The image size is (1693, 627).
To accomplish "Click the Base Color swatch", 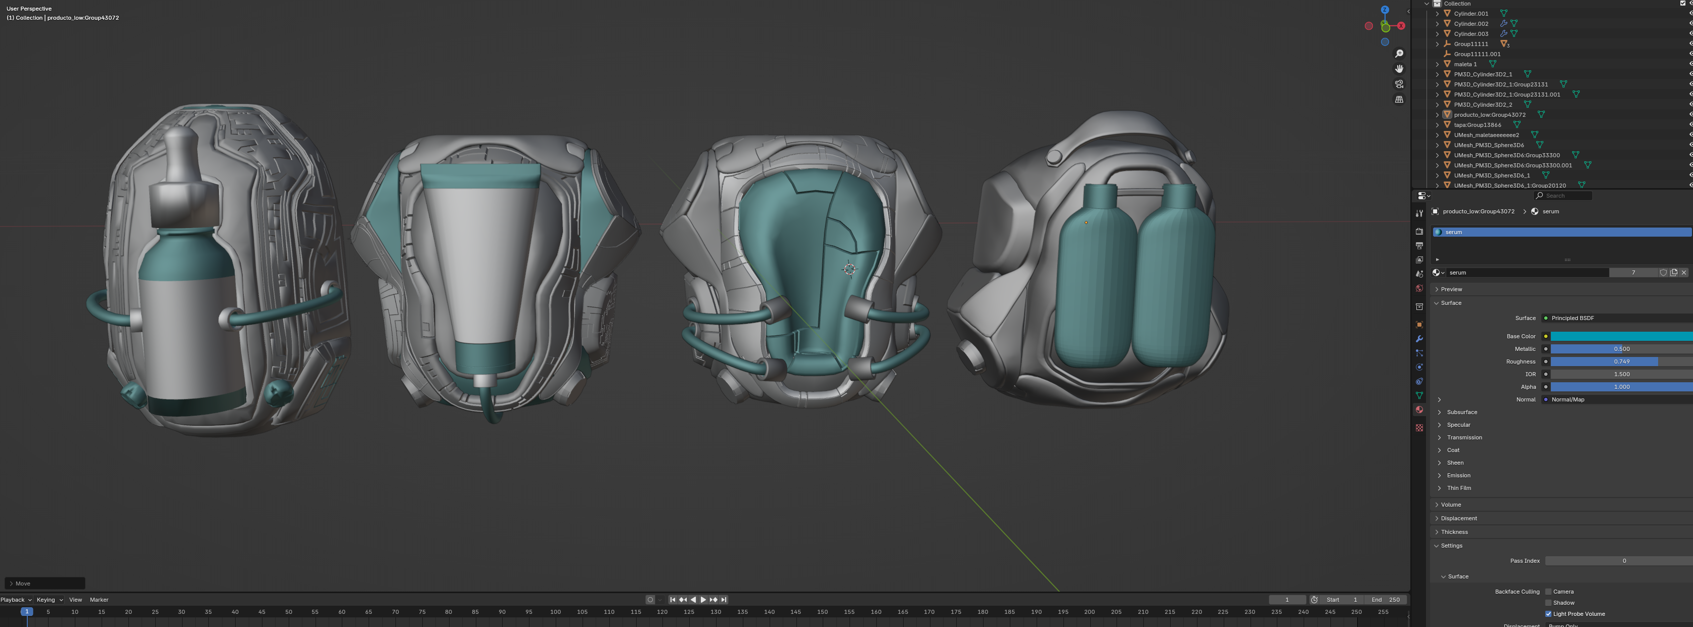I will [1620, 336].
